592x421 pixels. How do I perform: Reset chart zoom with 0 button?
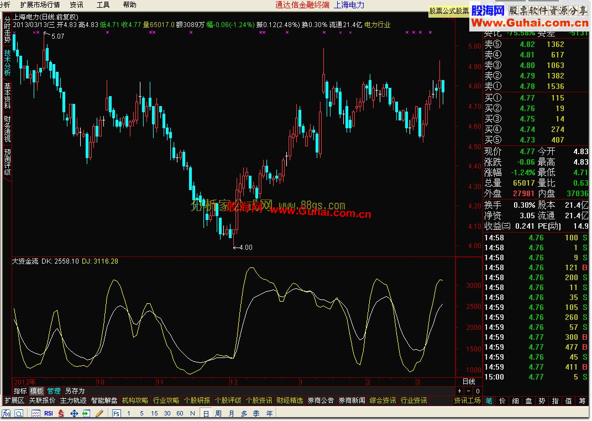478,391
